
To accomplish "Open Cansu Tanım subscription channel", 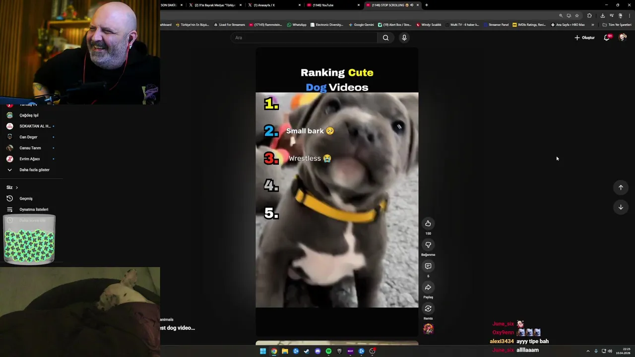I will point(30,148).
